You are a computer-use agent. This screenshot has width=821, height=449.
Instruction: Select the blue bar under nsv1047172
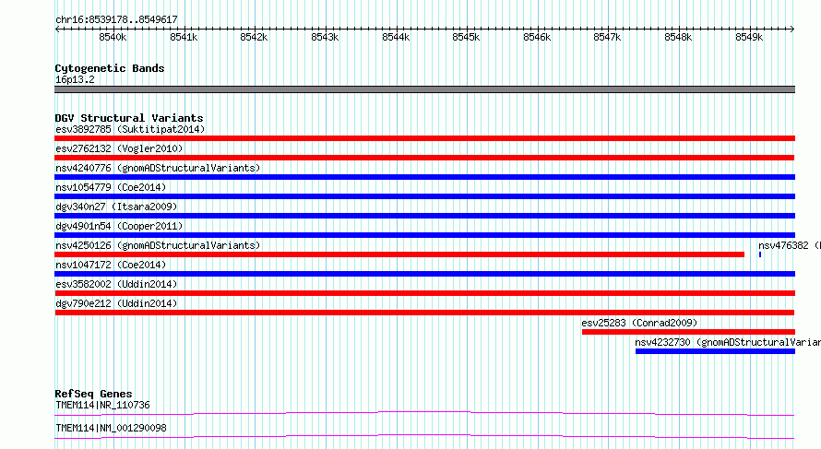coord(424,274)
